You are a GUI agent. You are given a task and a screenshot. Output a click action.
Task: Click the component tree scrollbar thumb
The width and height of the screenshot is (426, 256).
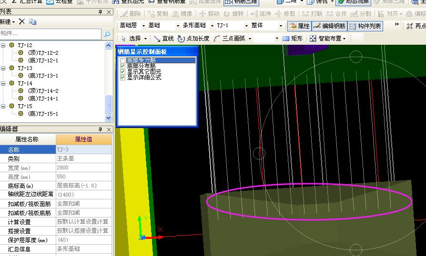108,104
